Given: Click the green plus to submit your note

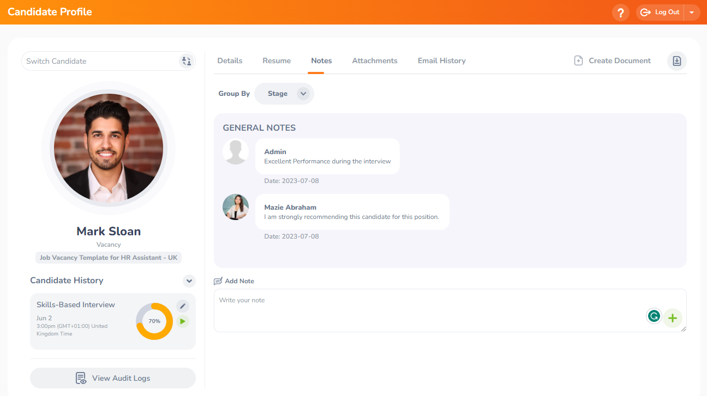Looking at the screenshot, I should click(x=673, y=318).
